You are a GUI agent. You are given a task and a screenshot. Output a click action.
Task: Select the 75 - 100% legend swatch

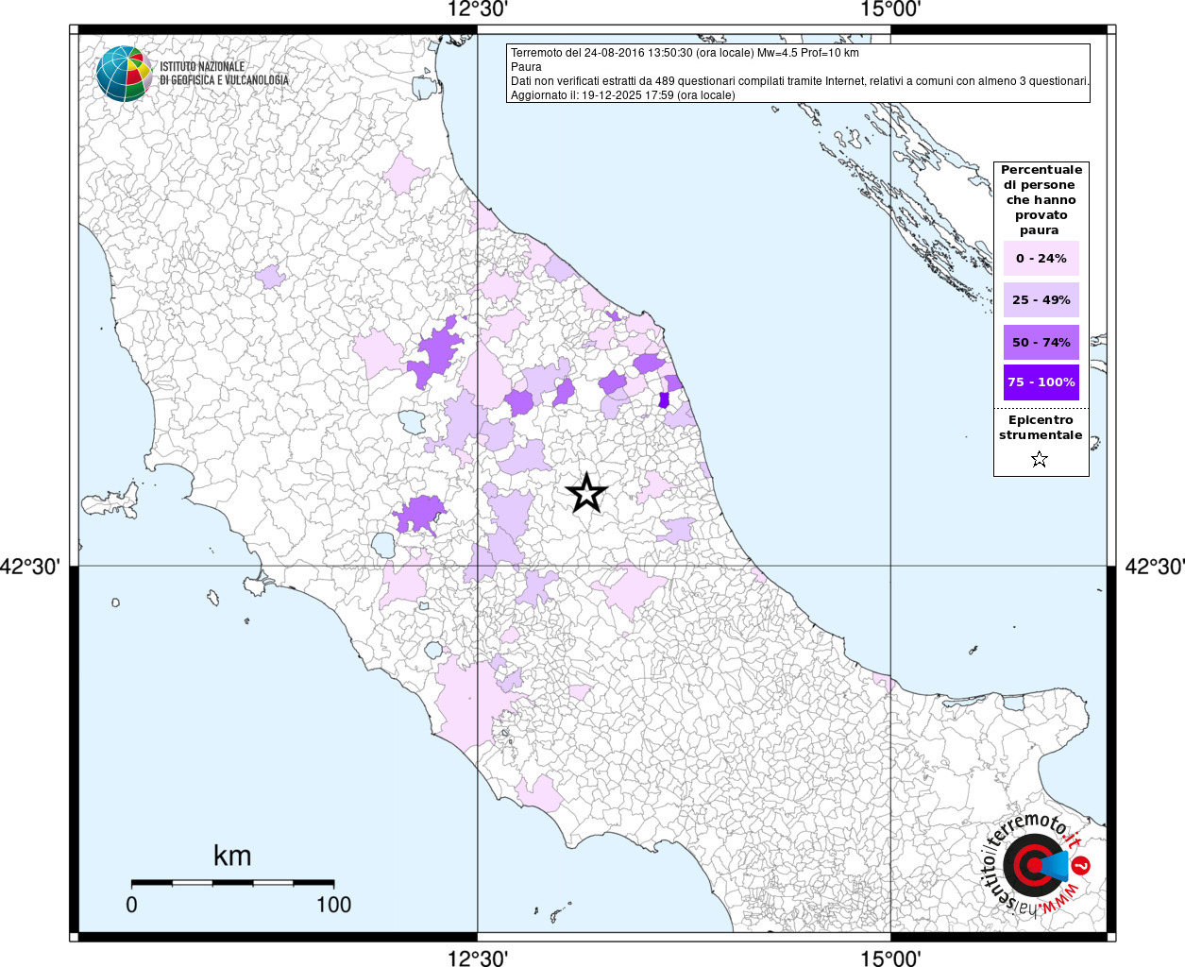click(1041, 382)
